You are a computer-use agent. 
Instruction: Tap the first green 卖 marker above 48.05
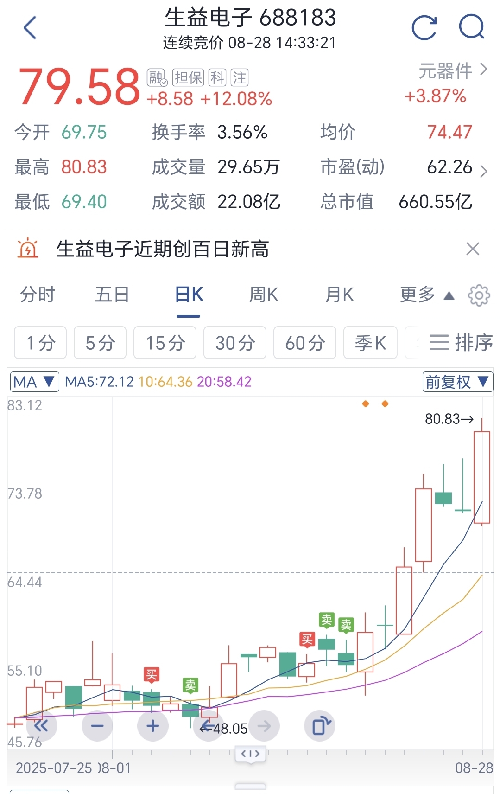(x=190, y=685)
